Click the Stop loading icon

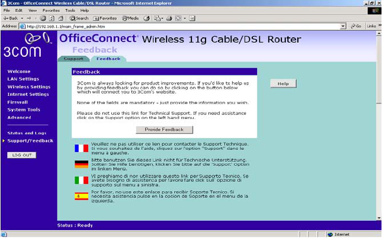[x=43, y=18]
